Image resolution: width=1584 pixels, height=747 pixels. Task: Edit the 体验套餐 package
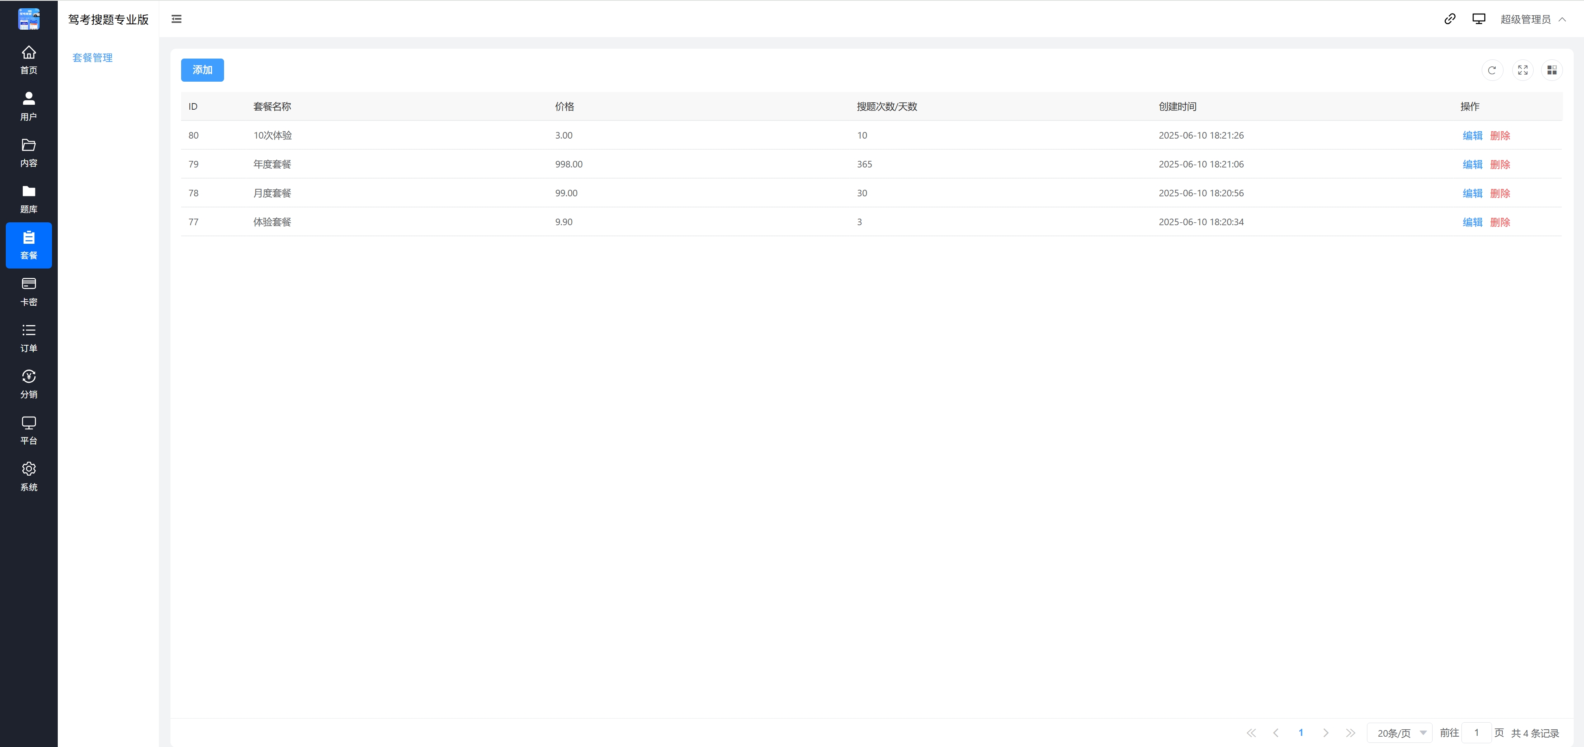click(1472, 222)
